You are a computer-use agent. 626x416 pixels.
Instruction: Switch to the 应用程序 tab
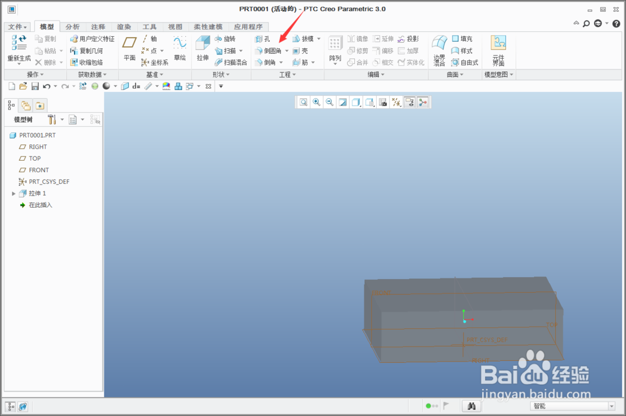[x=249, y=27]
